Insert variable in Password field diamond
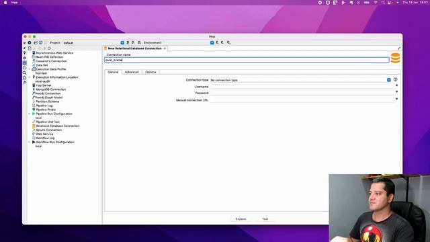 (396, 91)
